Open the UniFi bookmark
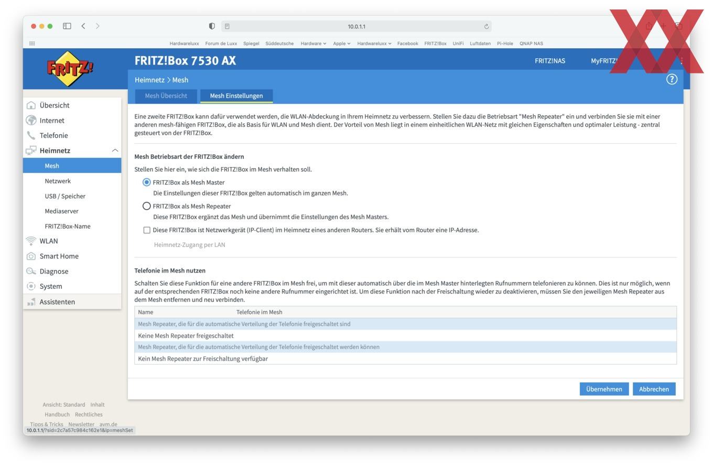Image resolution: width=713 pixels, height=466 pixels. click(458, 44)
